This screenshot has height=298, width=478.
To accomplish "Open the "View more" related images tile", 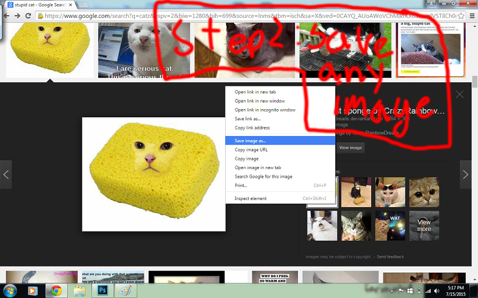I will [x=424, y=225].
